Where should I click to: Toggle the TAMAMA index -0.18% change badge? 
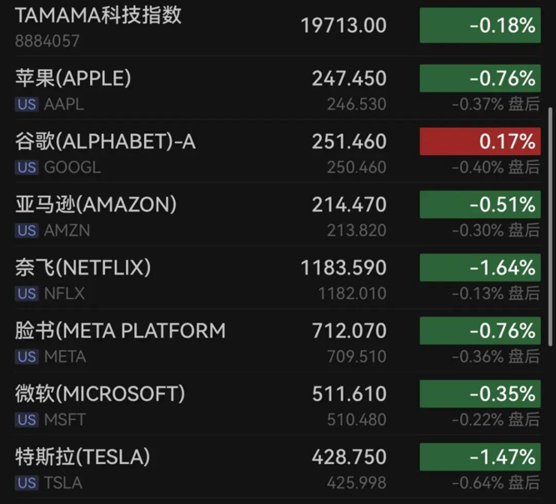(479, 26)
